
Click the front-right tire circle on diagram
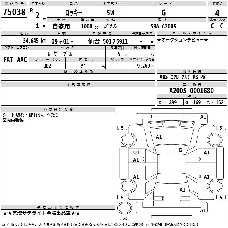[215, 140]
